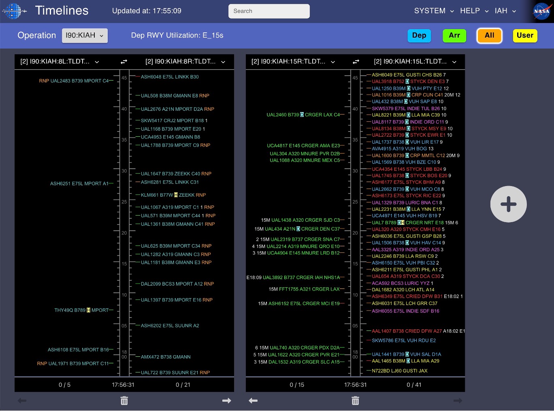Click the Timelines title
554x411 pixels.
62,11
